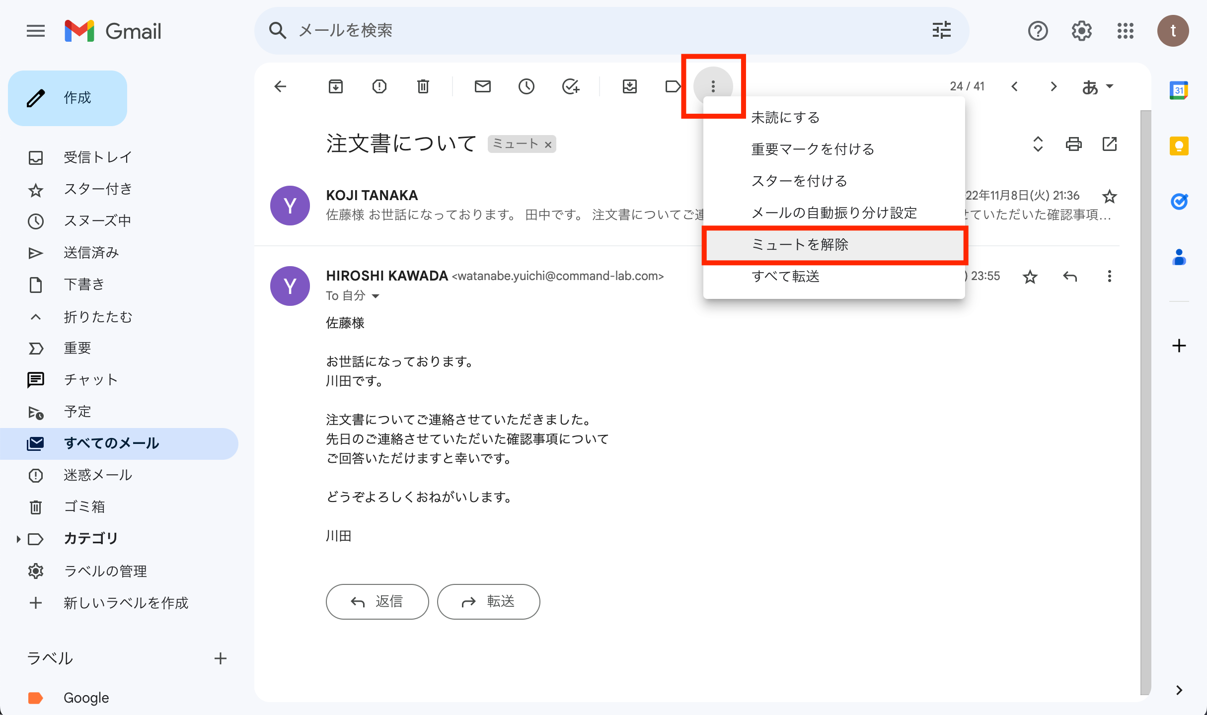Print all messages in thread
Viewport: 1207px width, 715px height.
coord(1073,144)
